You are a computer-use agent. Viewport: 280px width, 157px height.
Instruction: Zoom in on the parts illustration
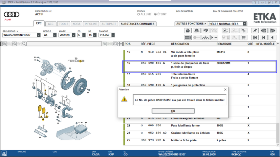[x=5, y=44]
